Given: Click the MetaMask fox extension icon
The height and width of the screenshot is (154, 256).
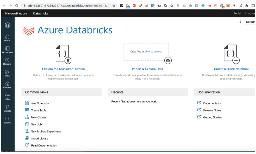Looking at the screenshot, I should (x=228, y=6).
